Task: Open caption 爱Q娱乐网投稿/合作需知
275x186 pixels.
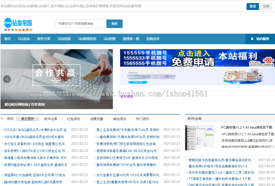Action: click(24, 104)
